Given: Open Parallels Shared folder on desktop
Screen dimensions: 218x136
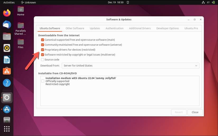Looking at the screenshot, I should click(20, 29).
